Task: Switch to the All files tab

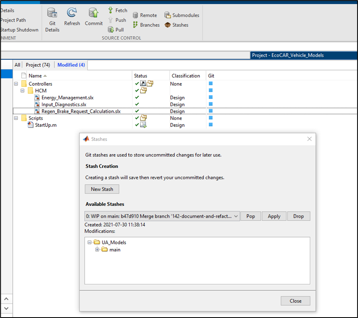Action: (17, 65)
